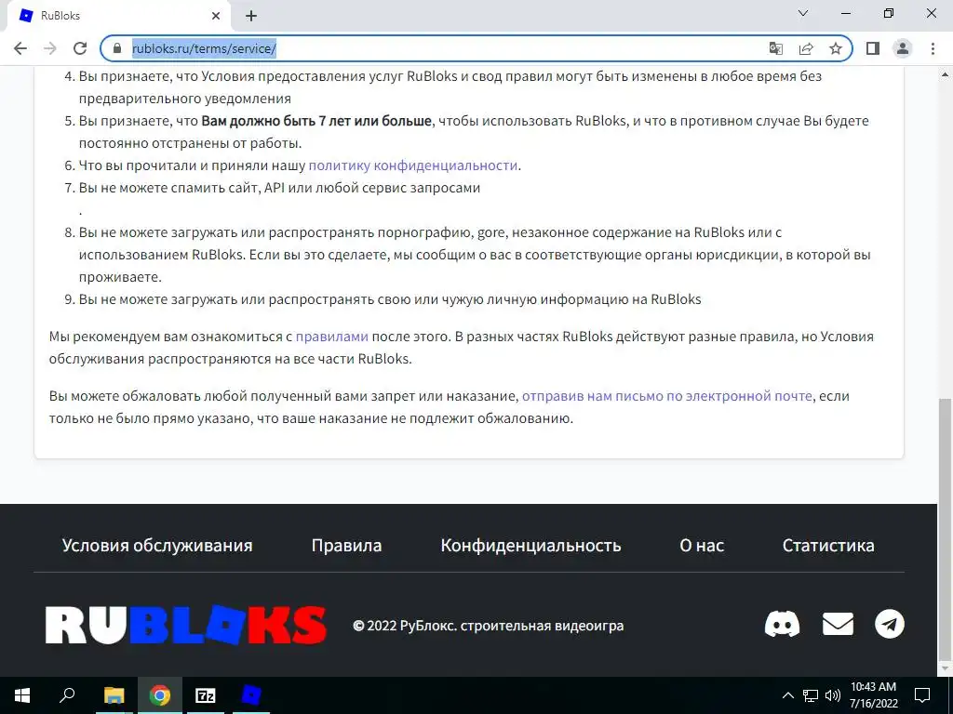Open the notification center icon
Image resolution: width=953 pixels, height=714 pixels.
coord(922,695)
